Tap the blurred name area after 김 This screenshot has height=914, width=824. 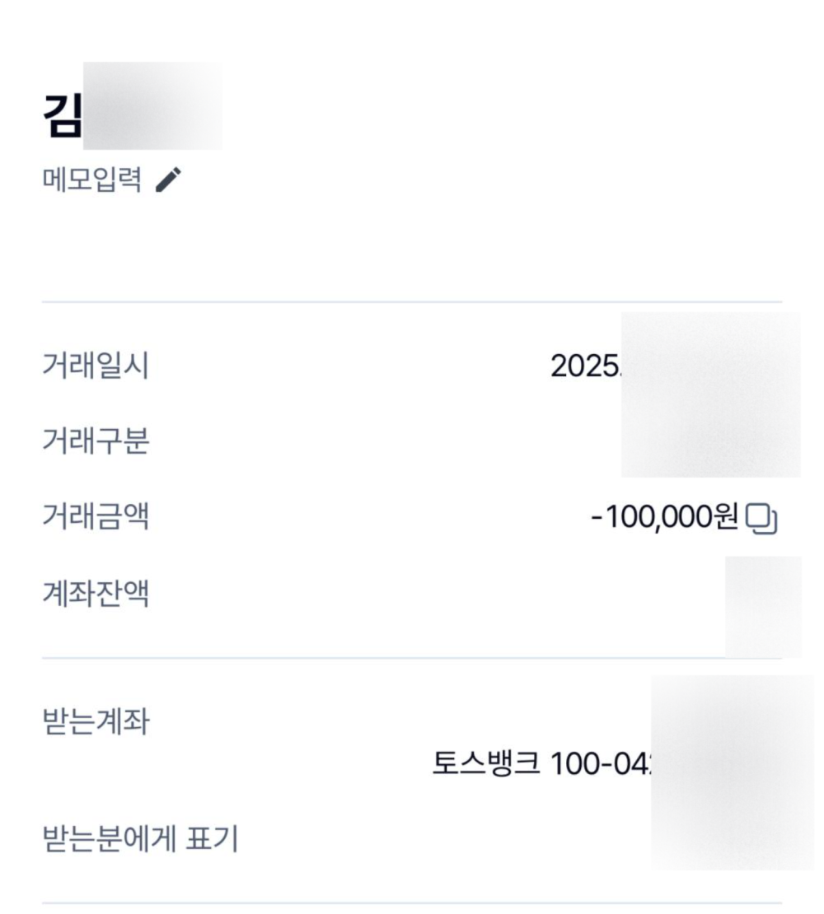(152, 107)
